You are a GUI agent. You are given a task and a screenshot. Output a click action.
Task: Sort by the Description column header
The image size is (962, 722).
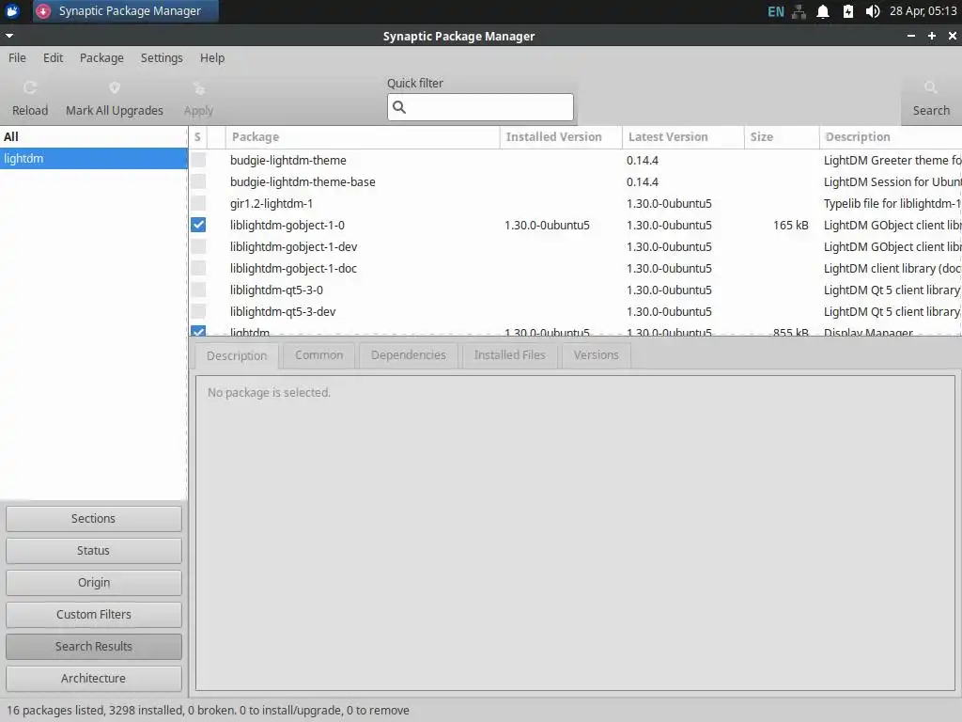click(891, 137)
